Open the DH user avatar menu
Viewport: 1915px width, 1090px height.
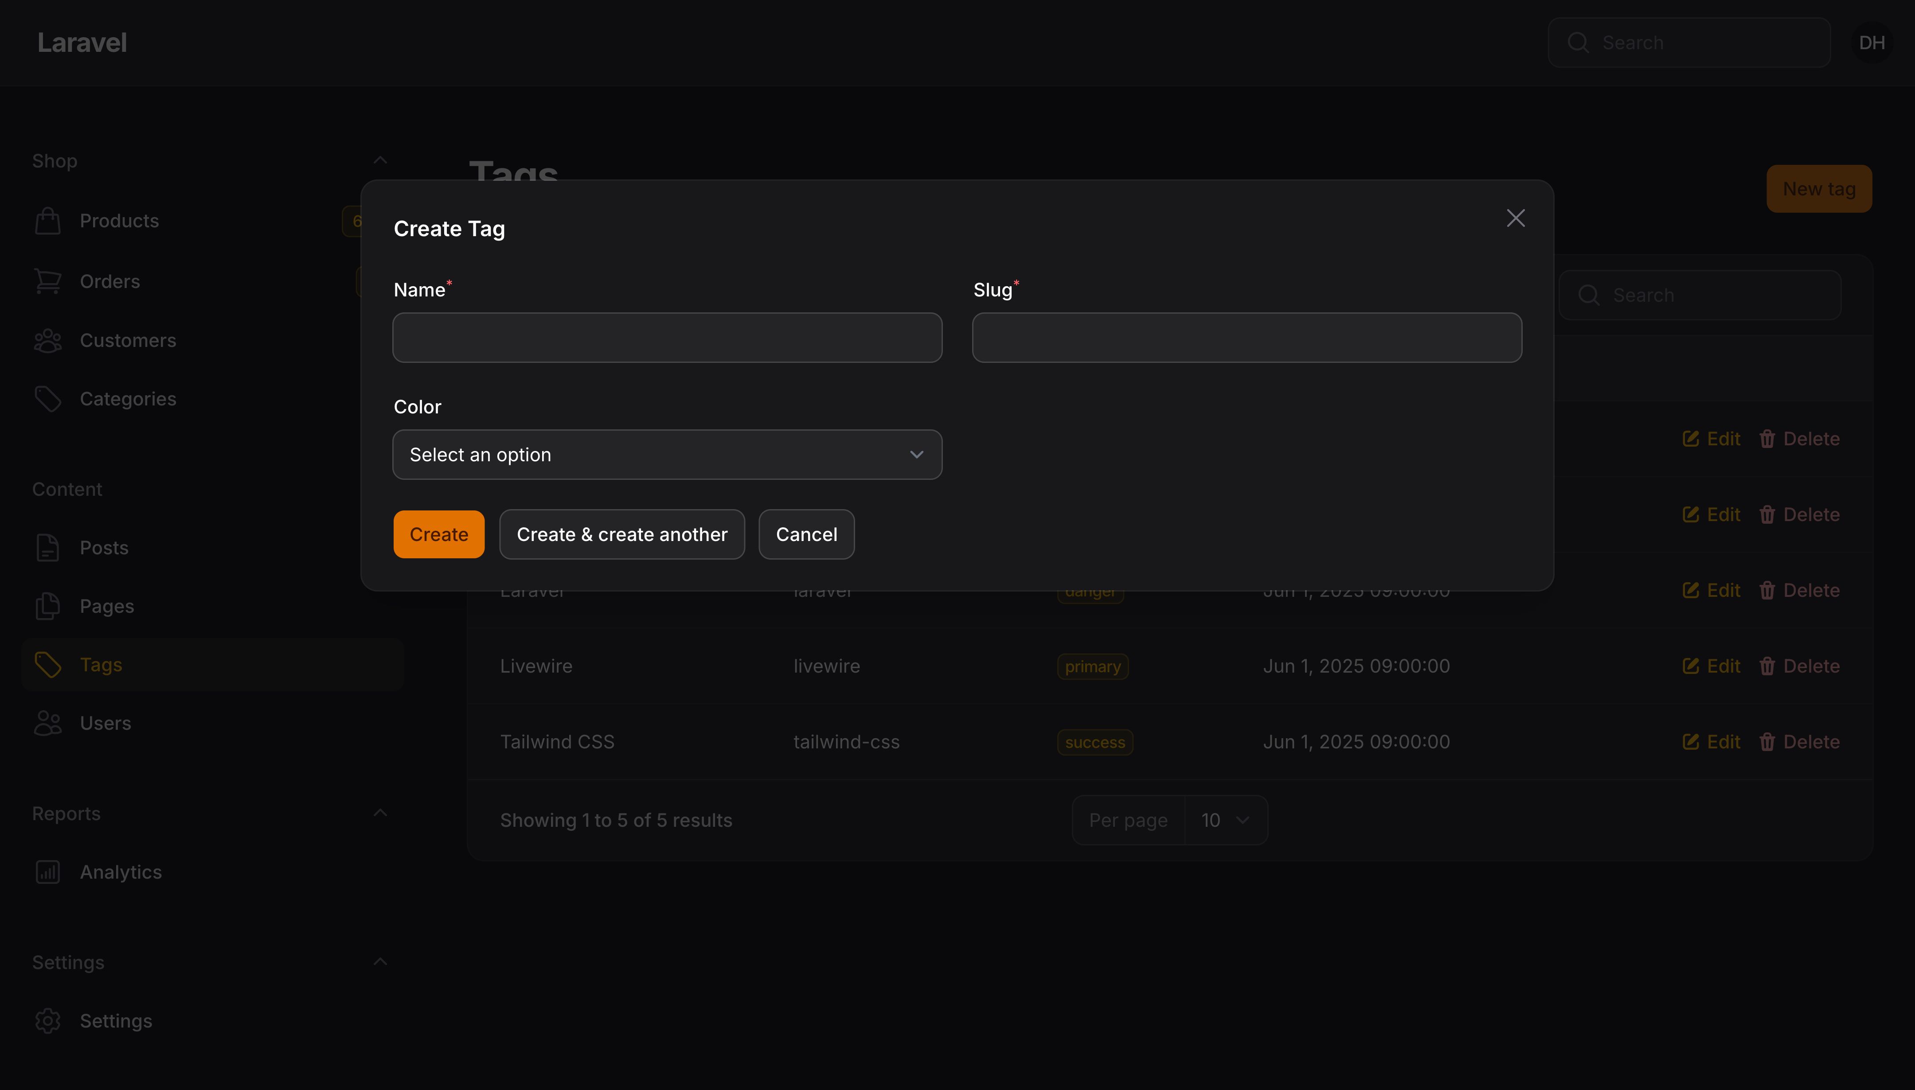coord(1872,43)
